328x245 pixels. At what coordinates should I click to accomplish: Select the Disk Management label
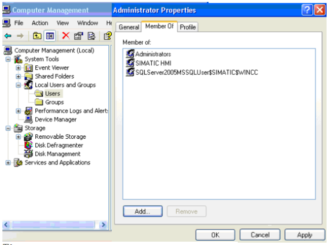57,154
